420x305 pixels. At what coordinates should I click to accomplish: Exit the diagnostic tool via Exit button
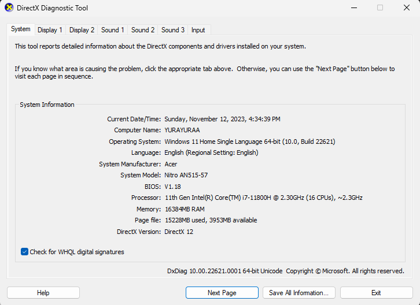(x=376, y=293)
